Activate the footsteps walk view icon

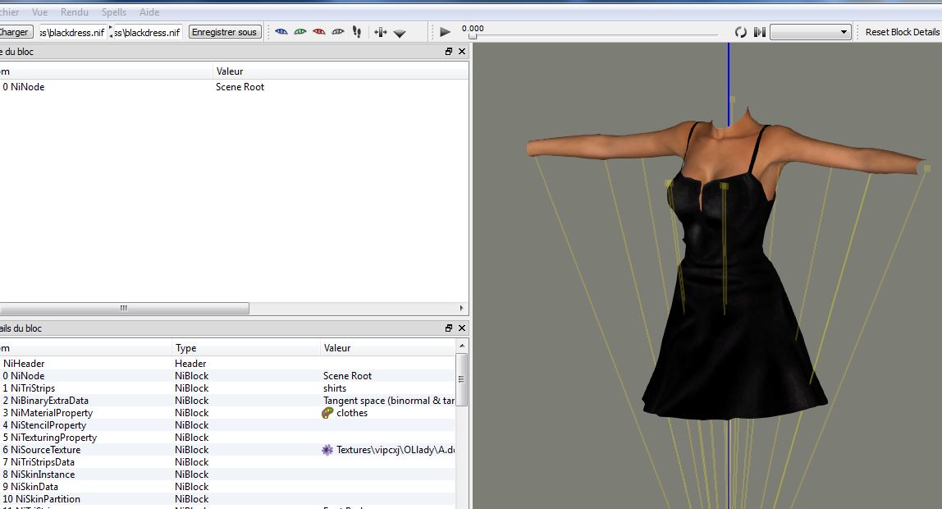(x=356, y=32)
